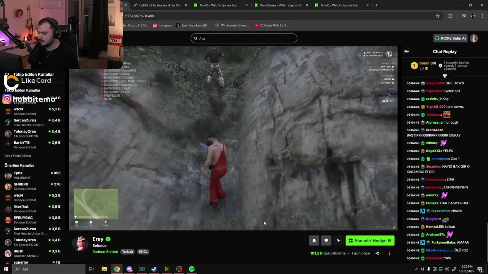Focus the Ara search field on Kick
Screen dimensions: 488x274
point(244,38)
